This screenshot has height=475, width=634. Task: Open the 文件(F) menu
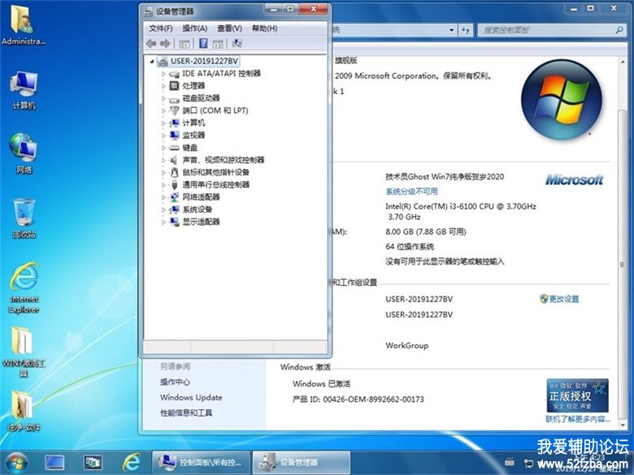[160, 28]
